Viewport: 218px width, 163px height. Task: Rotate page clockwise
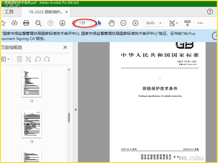tap(47, 59)
